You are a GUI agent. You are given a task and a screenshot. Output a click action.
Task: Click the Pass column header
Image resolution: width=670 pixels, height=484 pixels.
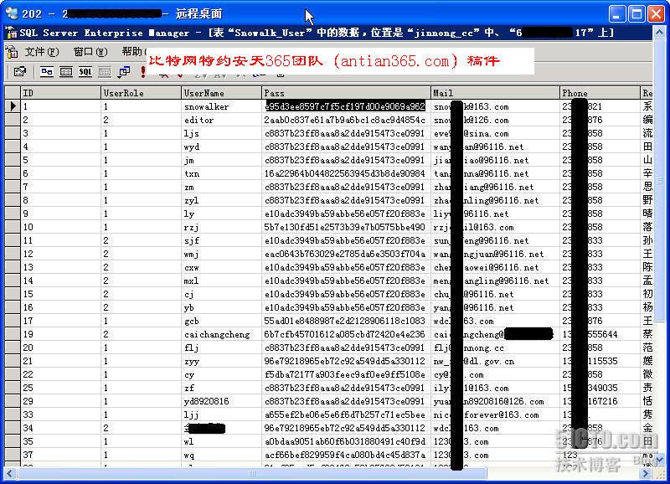coord(346,93)
